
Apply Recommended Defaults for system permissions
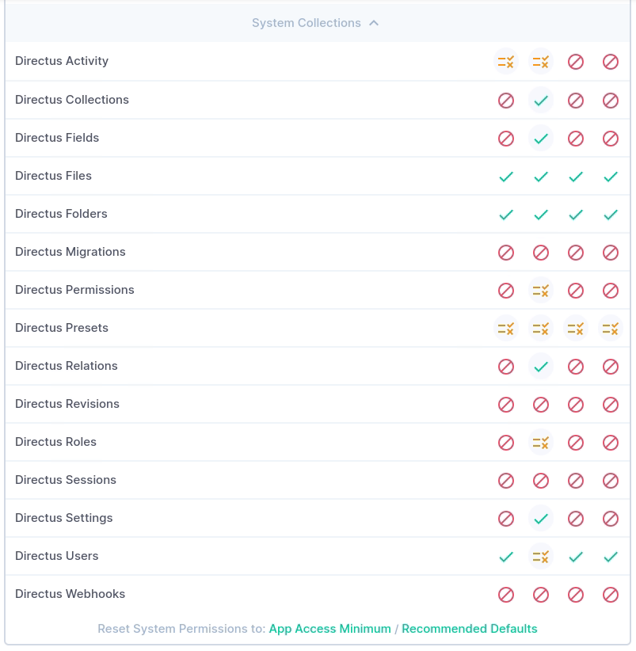coord(469,628)
